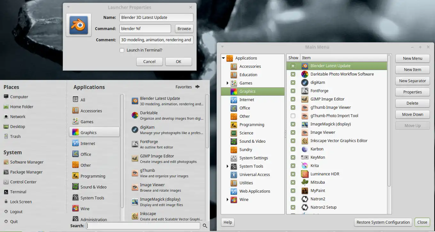Viewport: 435px width, 232px height.
Task: Open the Main Menu window menu arrow
Action: [222, 47]
